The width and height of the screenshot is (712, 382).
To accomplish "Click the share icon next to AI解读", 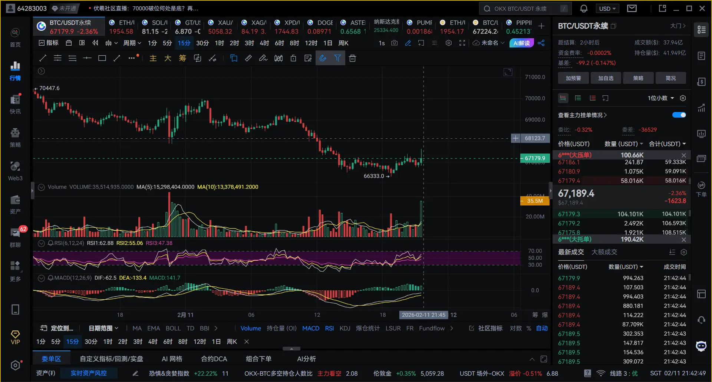I will click(x=541, y=43).
